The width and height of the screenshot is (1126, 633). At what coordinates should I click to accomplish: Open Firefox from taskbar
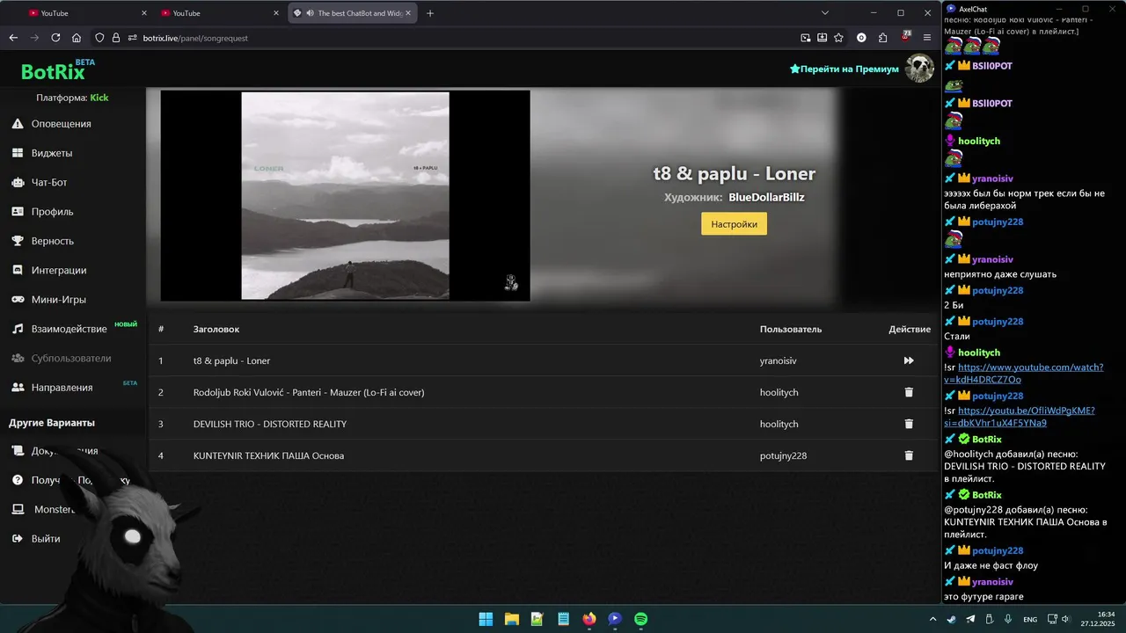(x=589, y=619)
